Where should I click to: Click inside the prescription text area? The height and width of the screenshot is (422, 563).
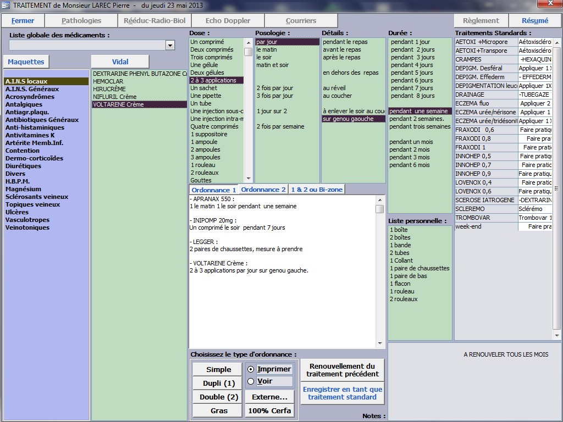point(280,308)
